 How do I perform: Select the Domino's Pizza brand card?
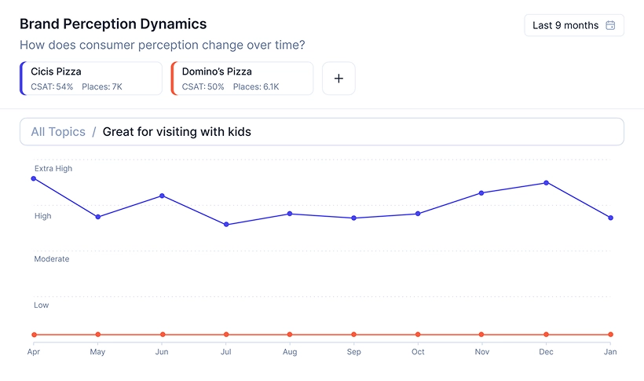242,79
